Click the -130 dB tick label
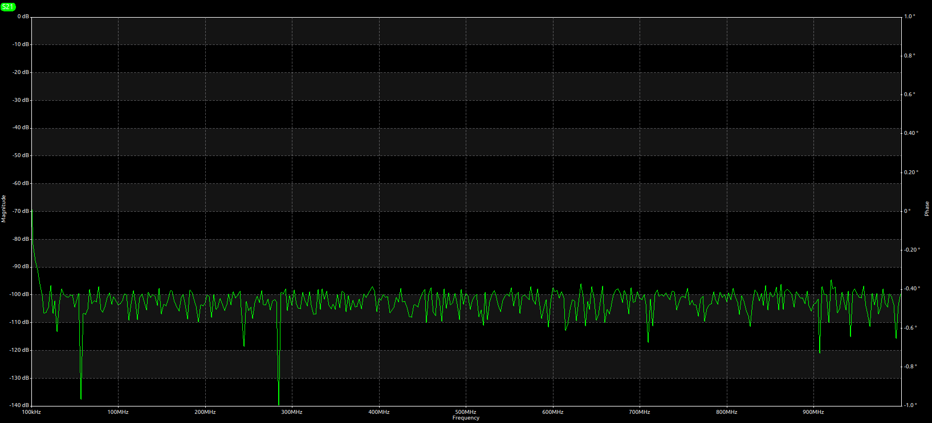Viewport: 932px width, 423px height. tap(20, 378)
